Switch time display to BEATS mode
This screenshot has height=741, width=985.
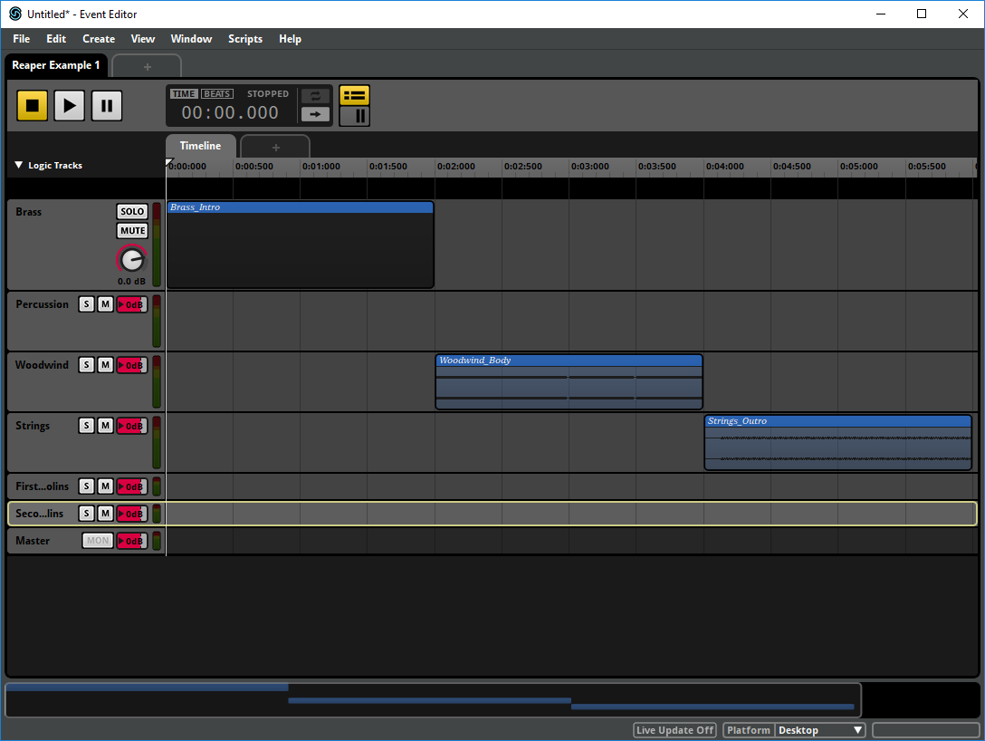click(216, 92)
